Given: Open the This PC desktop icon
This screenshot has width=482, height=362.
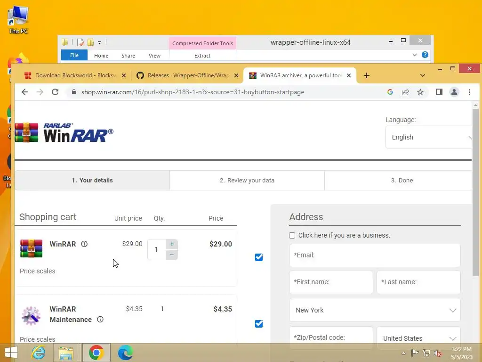Looking at the screenshot, I should [x=18, y=20].
